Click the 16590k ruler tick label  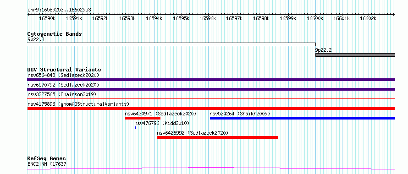coord(47,18)
